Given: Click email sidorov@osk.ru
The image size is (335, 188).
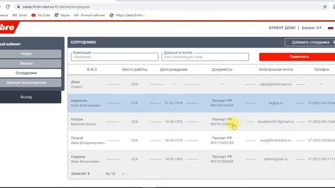Looking at the screenshot, I should [x=276, y=159].
